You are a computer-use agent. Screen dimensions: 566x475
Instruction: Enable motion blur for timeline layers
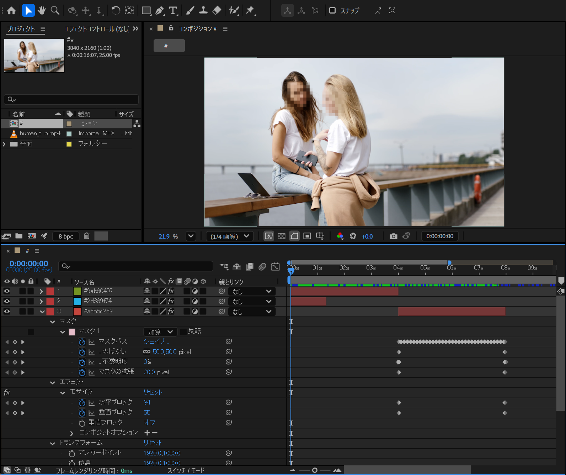click(262, 267)
